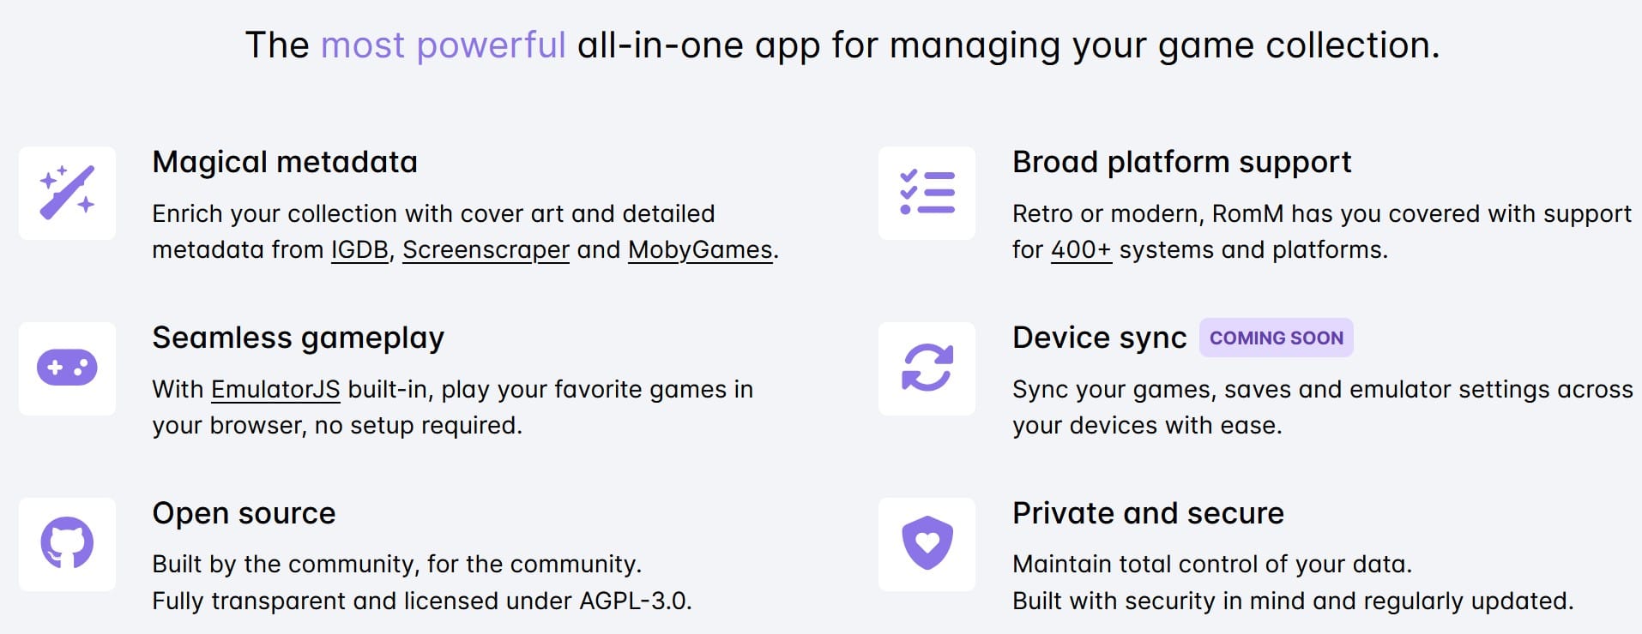This screenshot has width=1642, height=634.
Task: Click the purple gamepad controller icon
Action: [x=67, y=368]
